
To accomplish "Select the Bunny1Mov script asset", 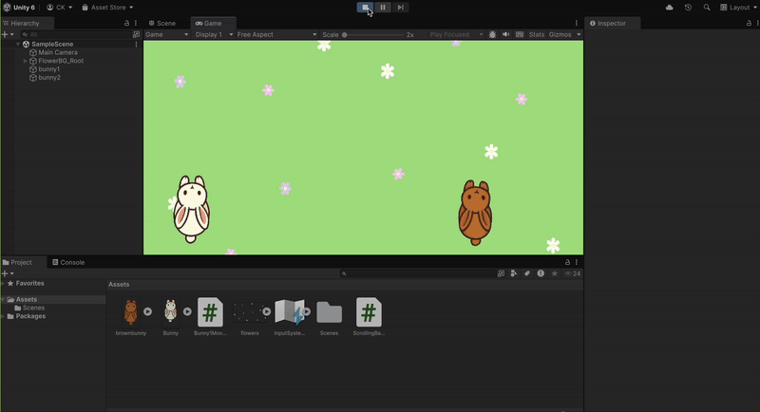I will pyautogui.click(x=210, y=316).
